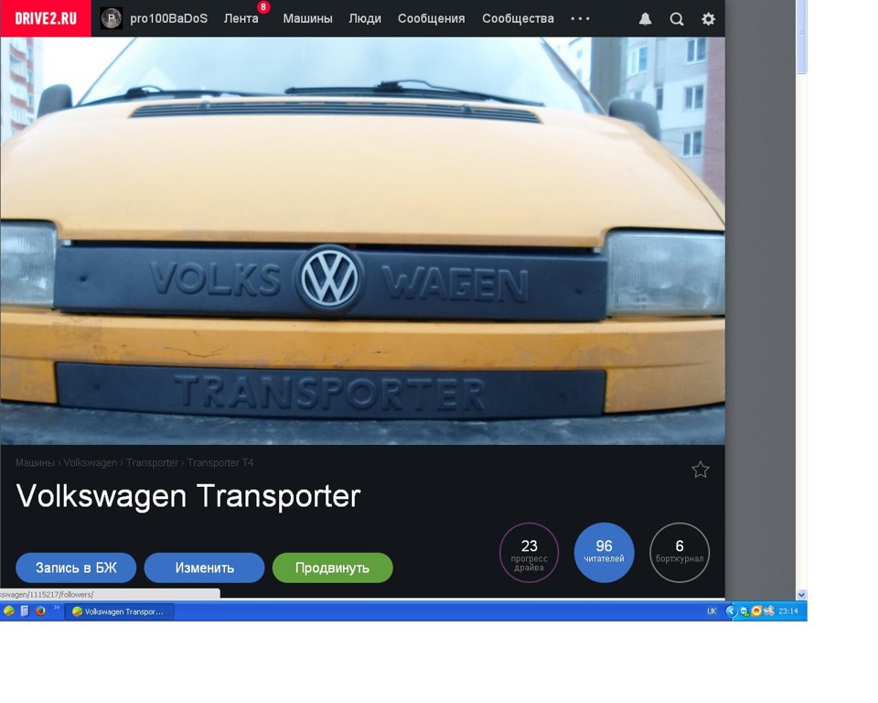Follow Transporter T4 breadcrumb link

220,462
